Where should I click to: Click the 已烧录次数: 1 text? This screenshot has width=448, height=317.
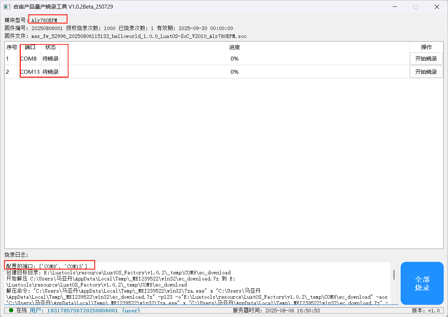point(136,28)
